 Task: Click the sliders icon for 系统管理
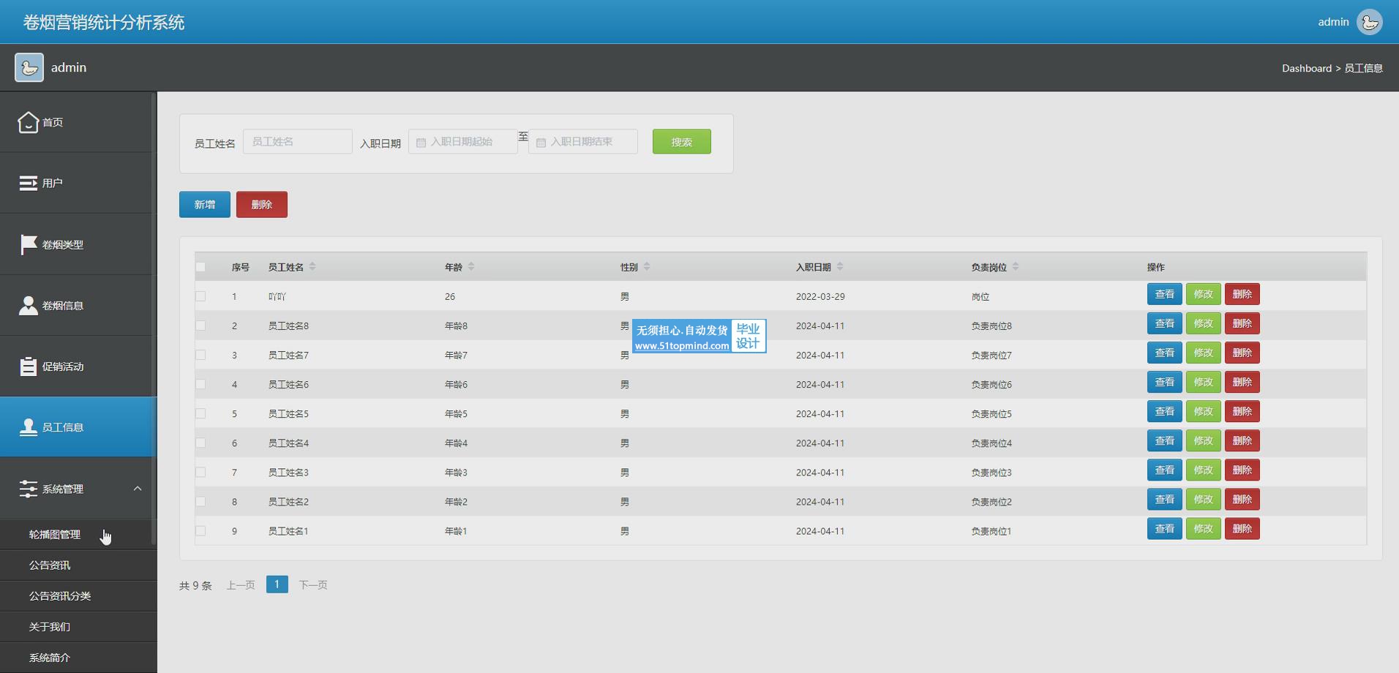[x=28, y=489]
